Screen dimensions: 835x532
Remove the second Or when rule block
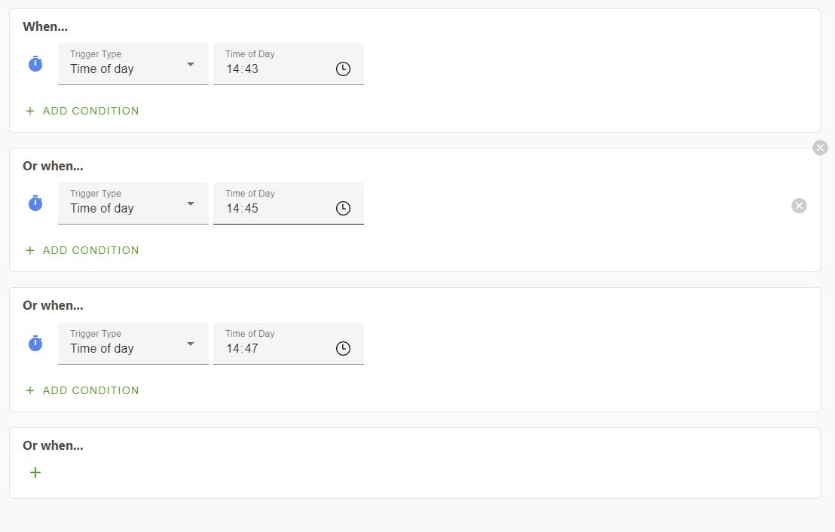[820, 147]
